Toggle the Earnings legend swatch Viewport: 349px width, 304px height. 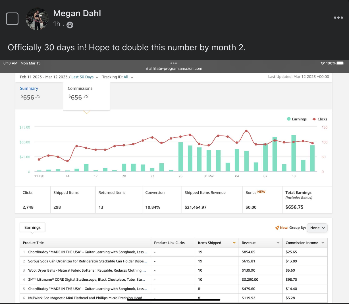[x=289, y=119]
